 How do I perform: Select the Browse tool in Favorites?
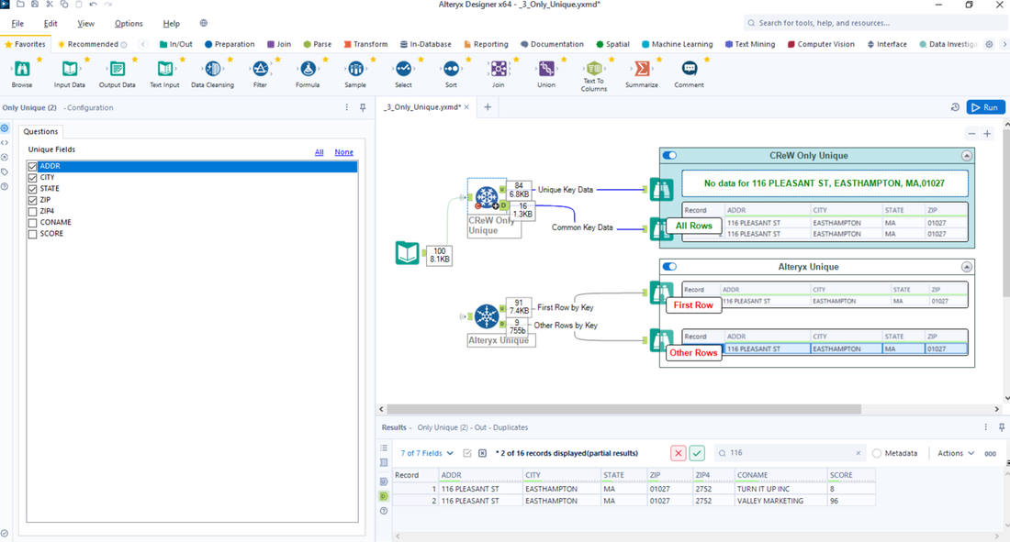(22, 68)
